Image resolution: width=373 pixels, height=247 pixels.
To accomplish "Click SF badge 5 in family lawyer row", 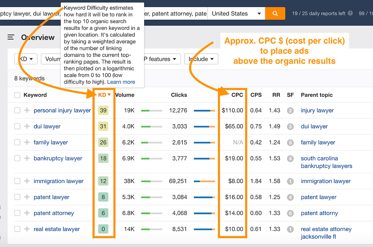I will click(290, 143).
